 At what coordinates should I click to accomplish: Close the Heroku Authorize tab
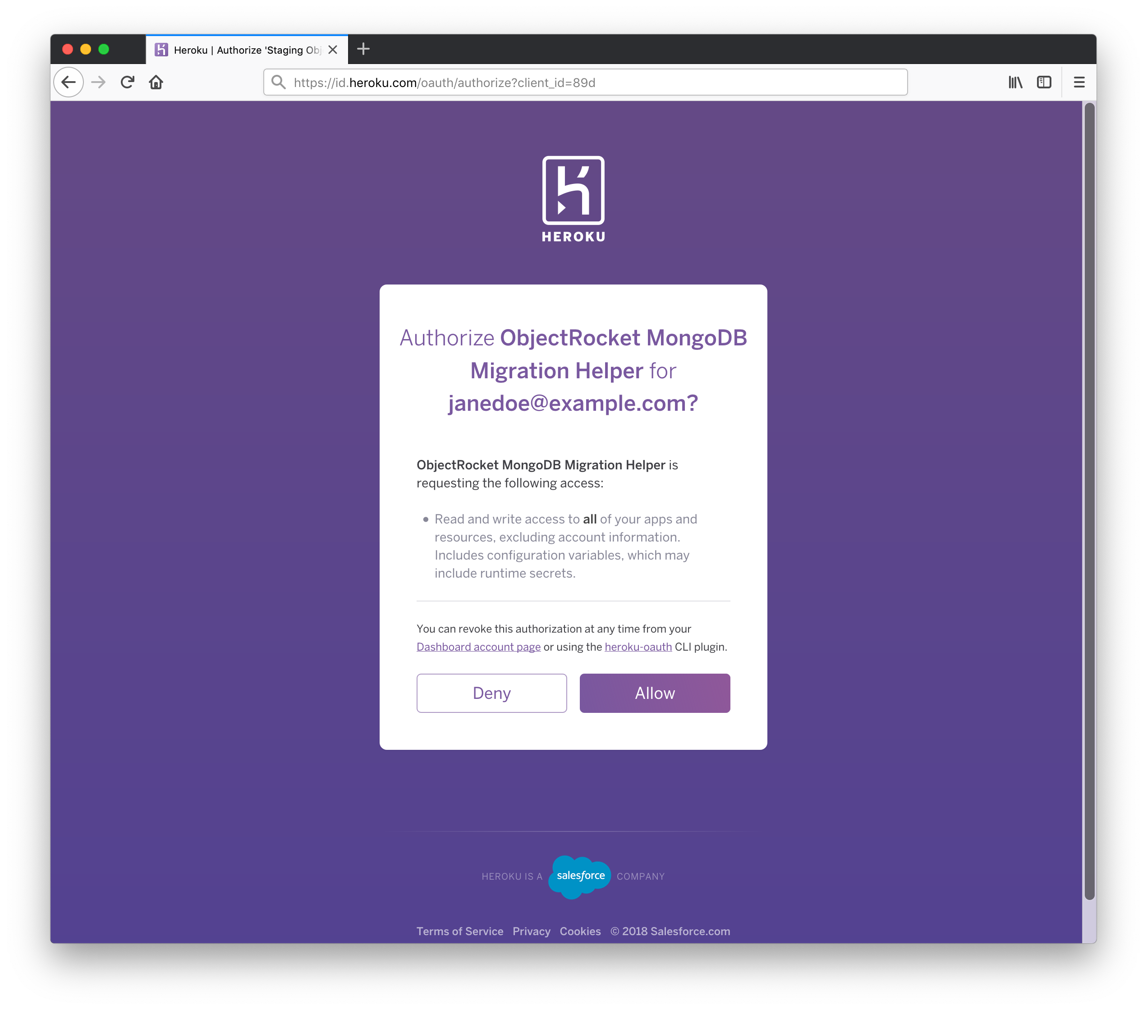(333, 50)
